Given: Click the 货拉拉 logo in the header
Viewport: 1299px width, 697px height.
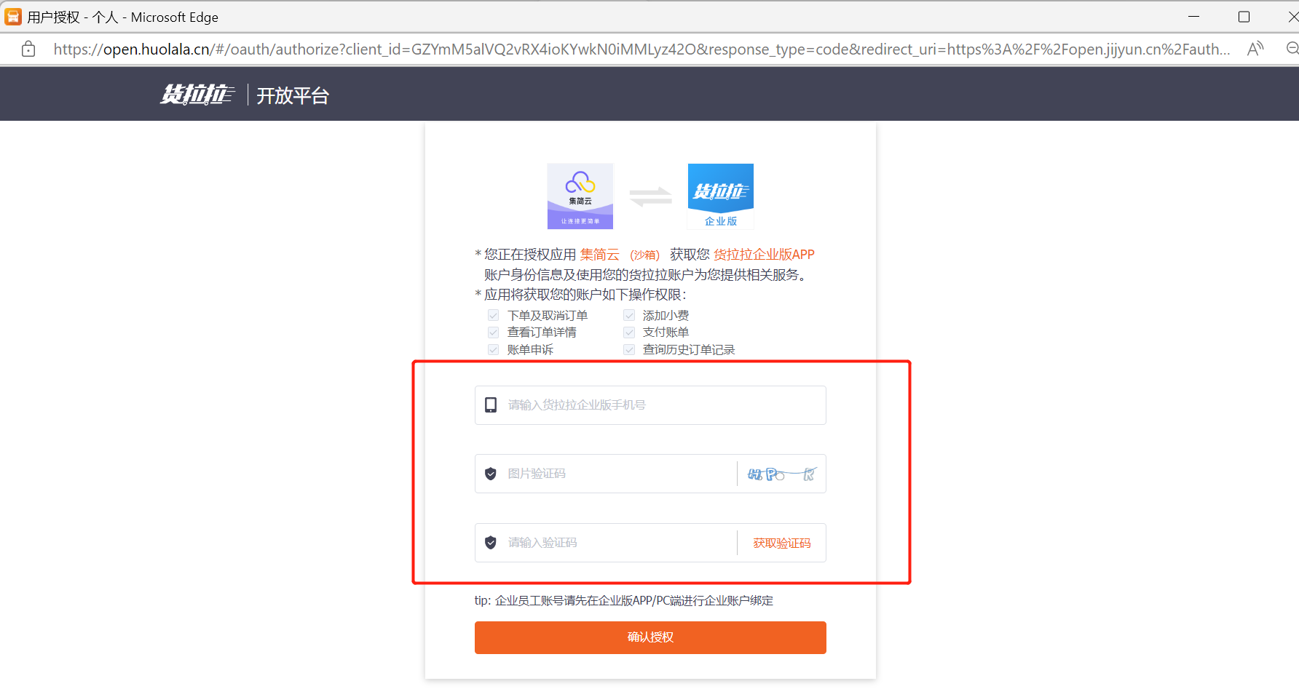Looking at the screenshot, I should pyautogui.click(x=197, y=94).
